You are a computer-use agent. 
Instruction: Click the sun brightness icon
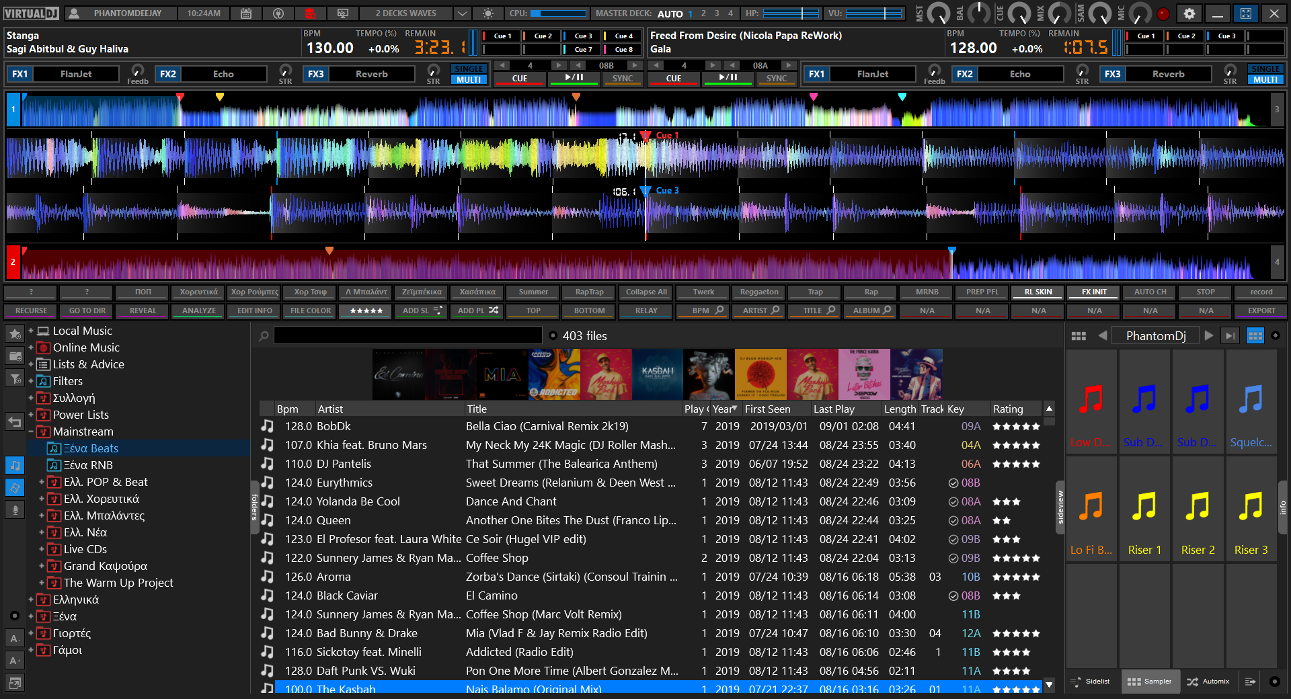click(488, 13)
